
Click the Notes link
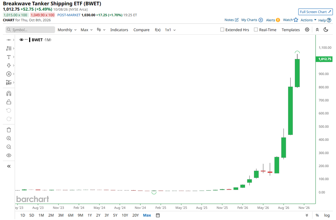click(229, 20)
